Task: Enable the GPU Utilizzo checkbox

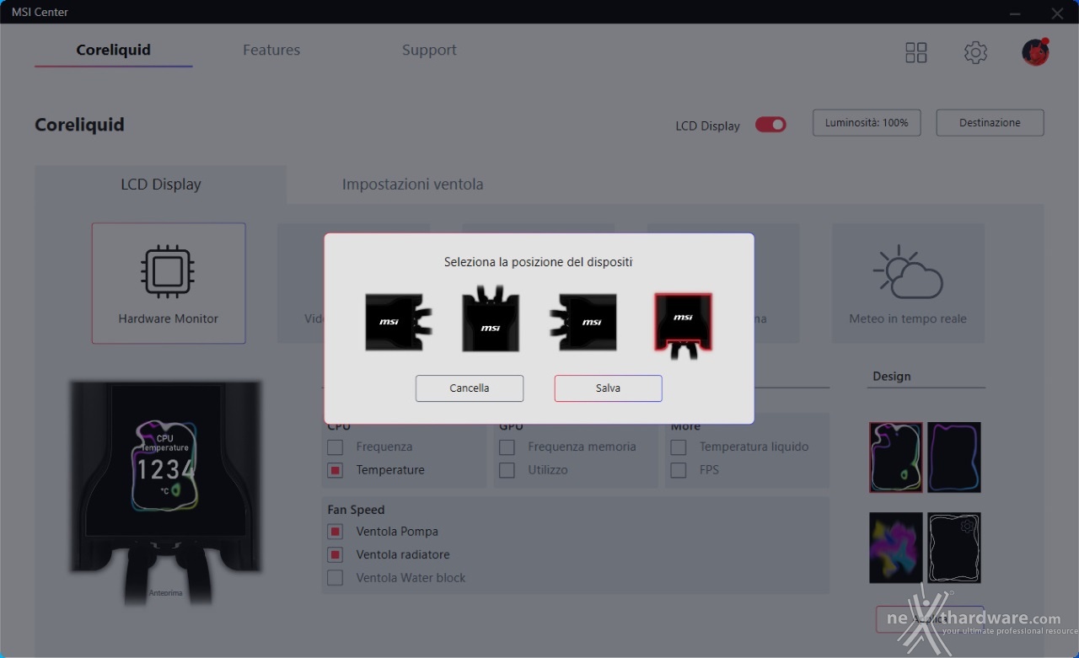Action: tap(507, 470)
